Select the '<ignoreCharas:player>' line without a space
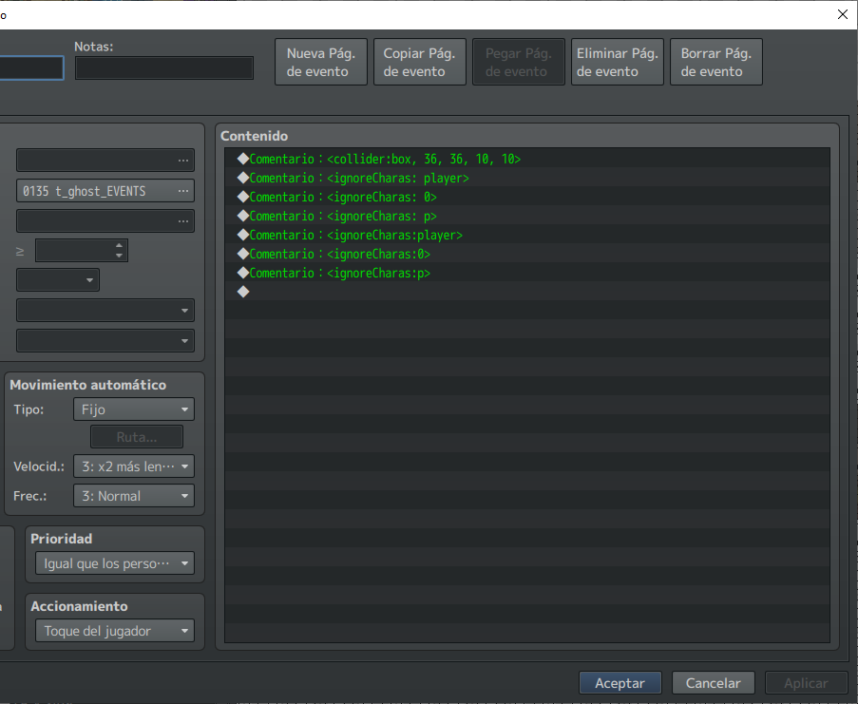Viewport: 858px width, 704px height. 527,236
